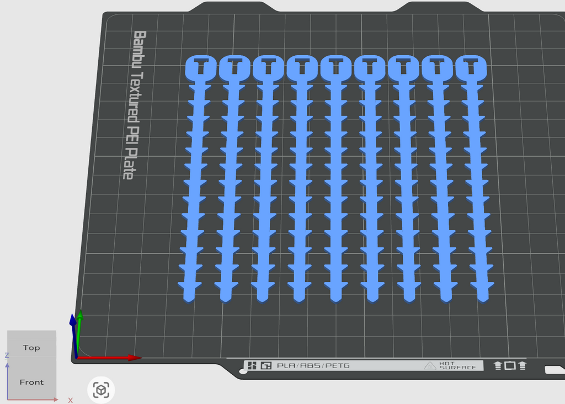Click the Hot Surface warning triangle on plate

429,366
